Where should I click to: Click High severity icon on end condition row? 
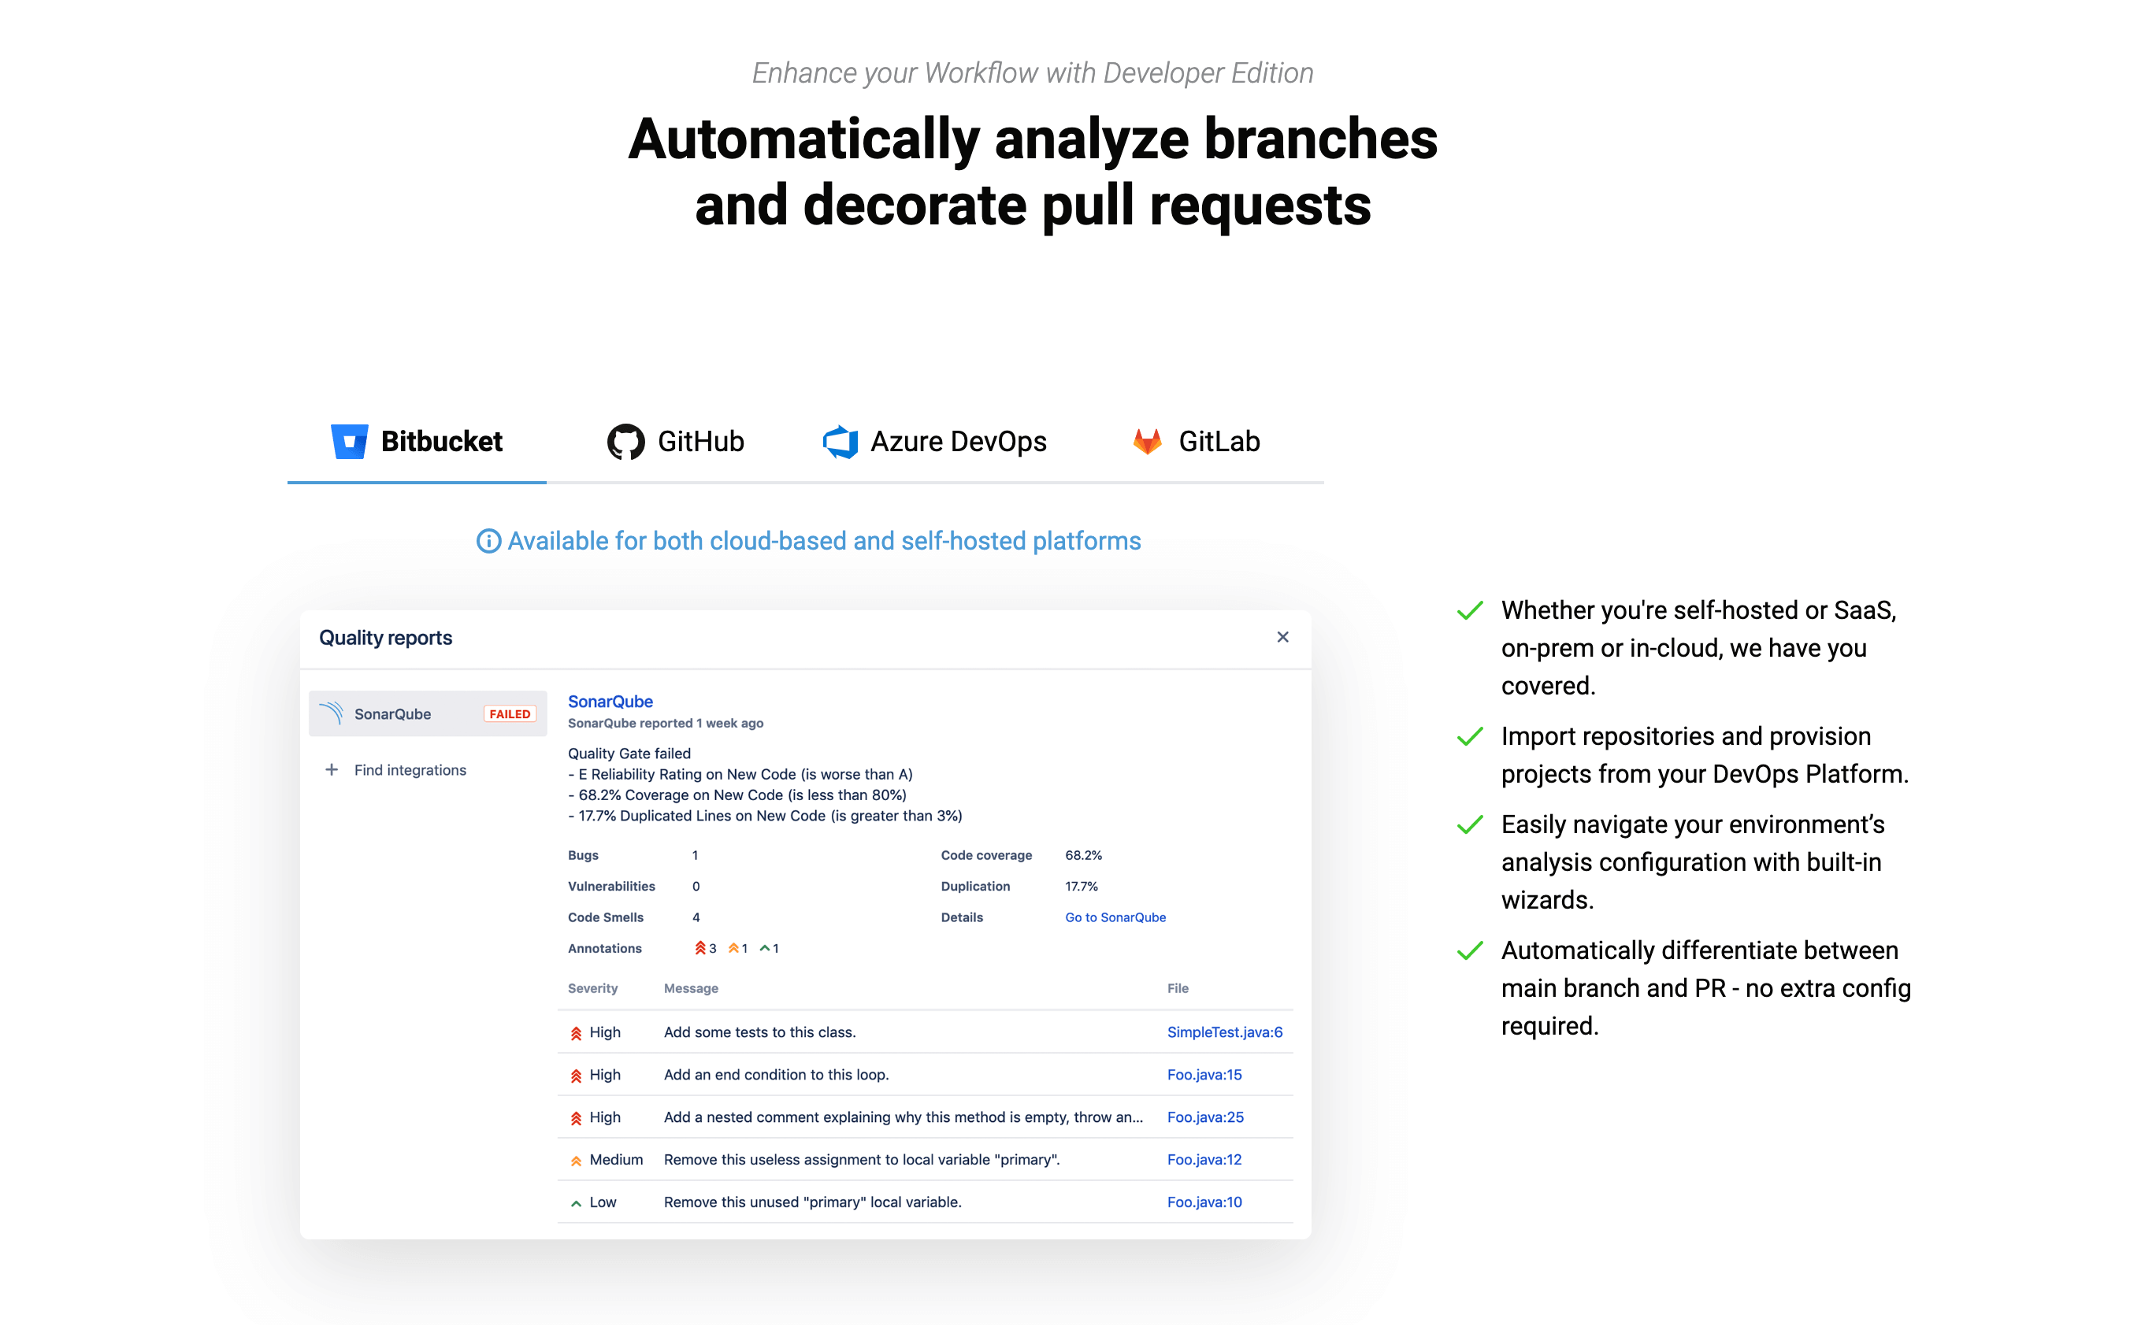click(577, 1075)
